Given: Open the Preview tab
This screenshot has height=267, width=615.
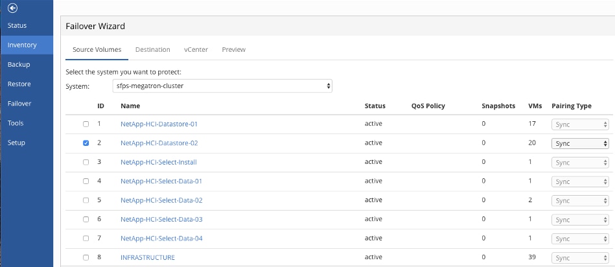Looking at the screenshot, I should (233, 50).
